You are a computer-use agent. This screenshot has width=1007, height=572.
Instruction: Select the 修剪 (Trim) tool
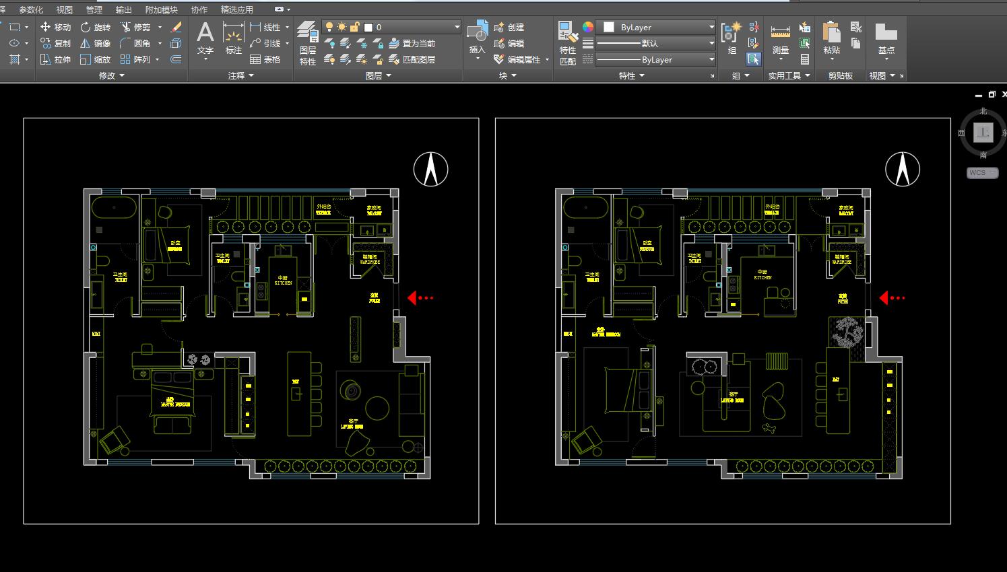tap(135, 27)
